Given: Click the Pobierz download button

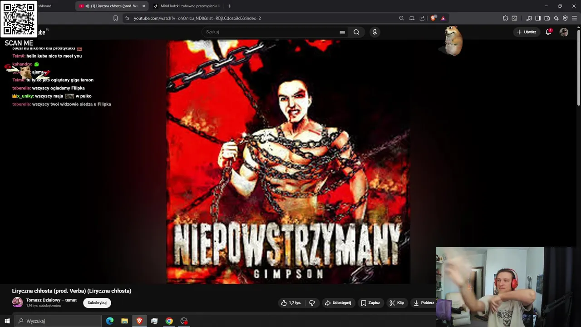Looking at the screenshot, I should [424, 303].
